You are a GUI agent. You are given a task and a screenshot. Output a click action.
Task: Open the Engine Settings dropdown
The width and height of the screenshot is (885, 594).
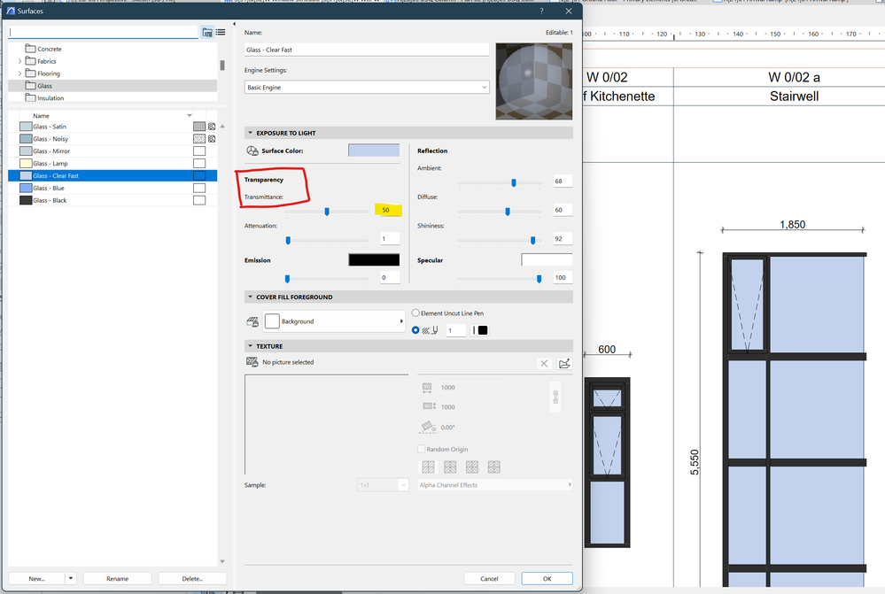click(367, 88)
